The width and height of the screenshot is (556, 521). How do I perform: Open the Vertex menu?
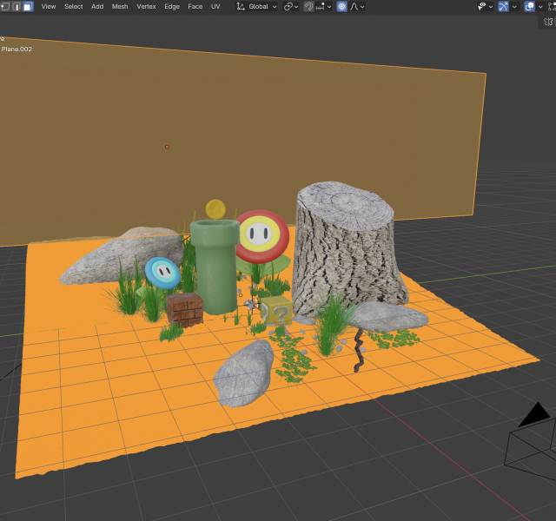pos(146,6)
